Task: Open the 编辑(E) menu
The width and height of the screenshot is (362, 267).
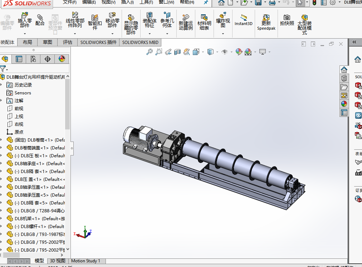Action: (x=89, y=2)
